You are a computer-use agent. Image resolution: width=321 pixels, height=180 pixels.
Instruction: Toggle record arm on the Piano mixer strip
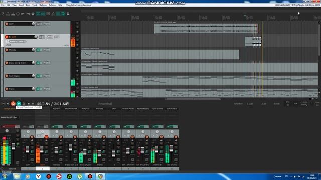(104, 137)
